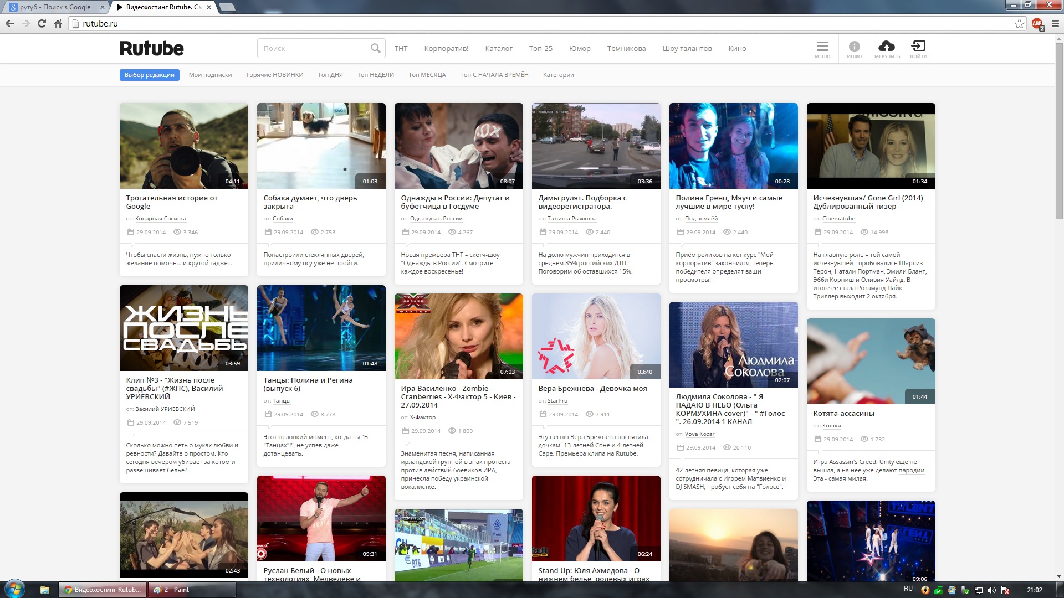Select Выбор редакции tab
This screenshot has width=1064, height=598.
(149, 75)
